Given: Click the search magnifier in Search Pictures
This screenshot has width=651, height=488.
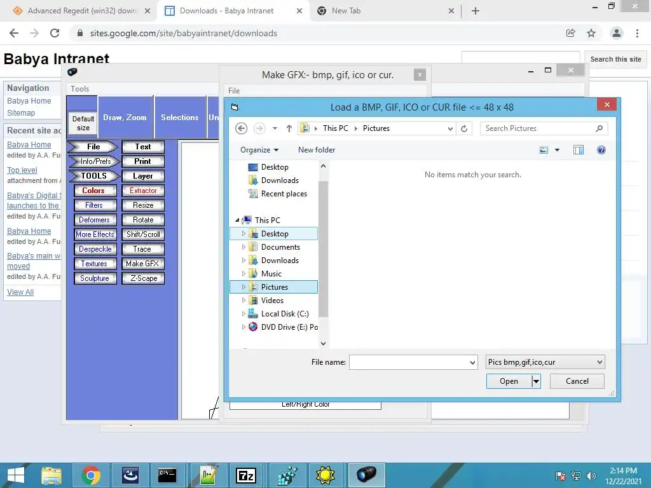Looking at the screenshot, I should (599, 128).
